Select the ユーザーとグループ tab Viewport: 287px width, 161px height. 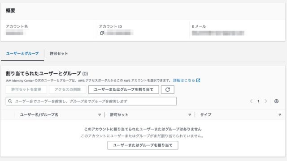(x=22, y=54)
